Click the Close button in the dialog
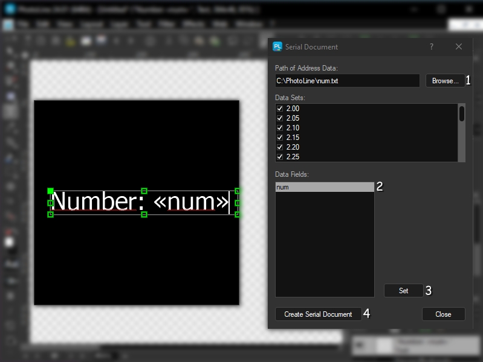The width and height of the screenshot is (483, 362). tap(443, 314)
